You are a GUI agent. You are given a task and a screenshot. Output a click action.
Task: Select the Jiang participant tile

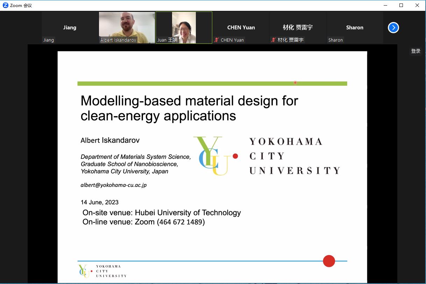(x=70, y=27)
